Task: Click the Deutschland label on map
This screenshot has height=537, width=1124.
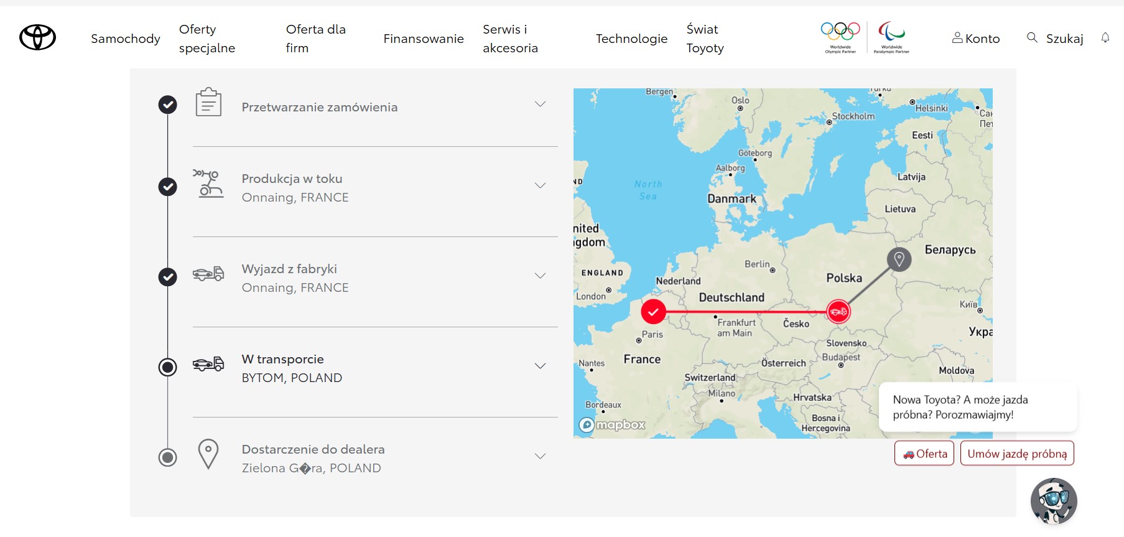Action: pos(732,297)
